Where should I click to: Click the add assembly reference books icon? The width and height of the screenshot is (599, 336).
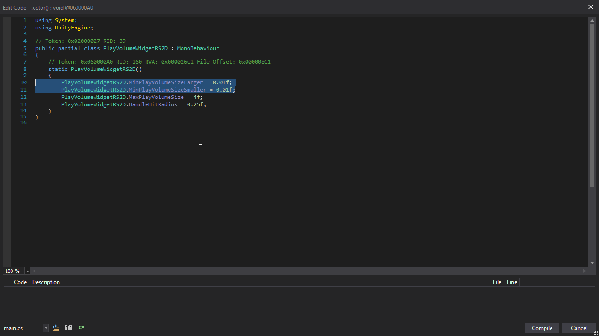tap(69, 328)
